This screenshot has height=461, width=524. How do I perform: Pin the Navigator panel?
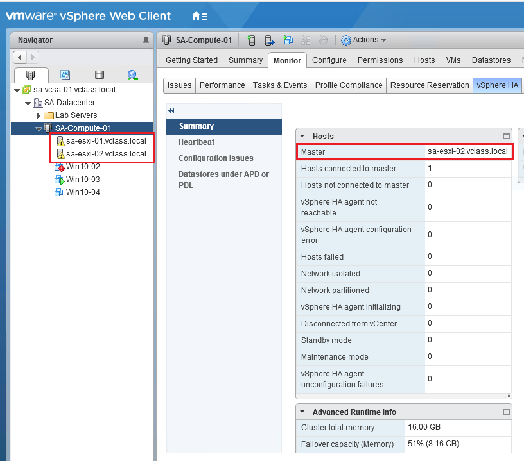tap(146, 40)
